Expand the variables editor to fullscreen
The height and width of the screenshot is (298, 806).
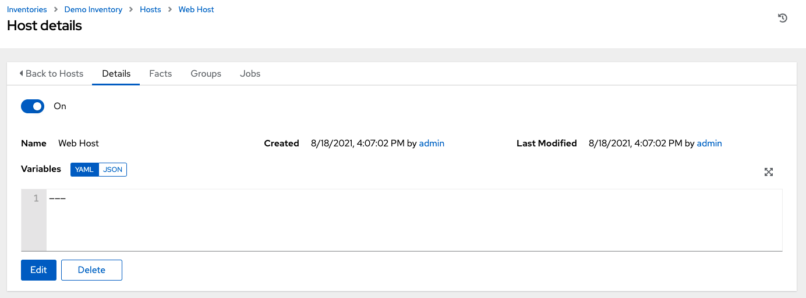tap(769, 172)
